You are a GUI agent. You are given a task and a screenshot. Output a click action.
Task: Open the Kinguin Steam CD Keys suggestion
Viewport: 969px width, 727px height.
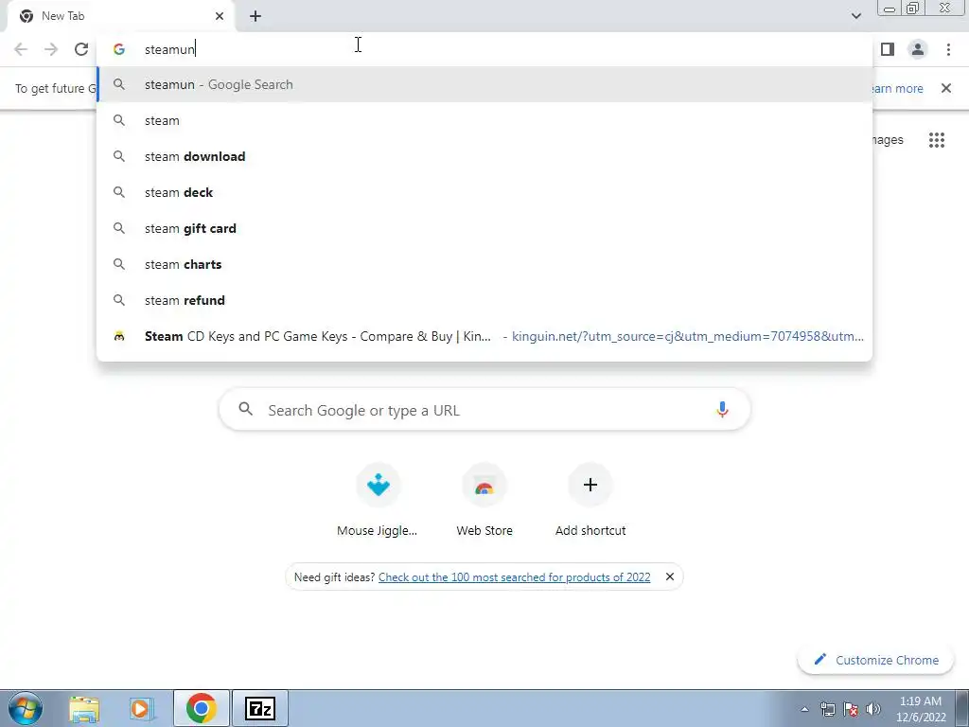pyautogui.click(x=484, y=336)
